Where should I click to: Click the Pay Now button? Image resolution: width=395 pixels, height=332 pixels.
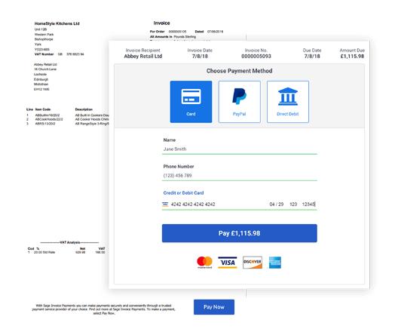pyautogui.click(x=214, y=307)
